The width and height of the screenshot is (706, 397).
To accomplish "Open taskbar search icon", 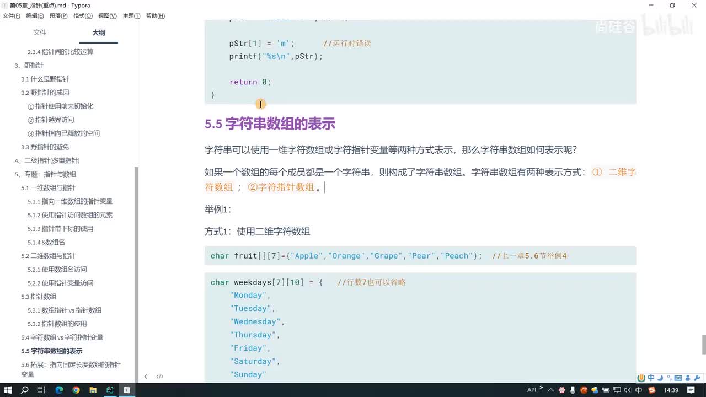I will [25, 390].
